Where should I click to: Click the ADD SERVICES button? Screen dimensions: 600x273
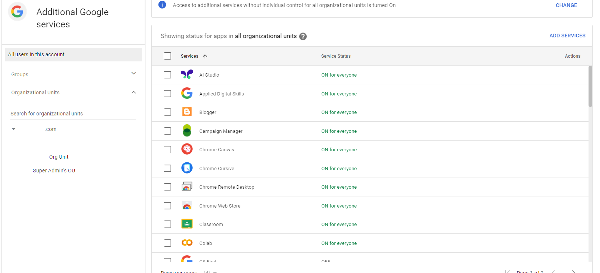[567, 36]
